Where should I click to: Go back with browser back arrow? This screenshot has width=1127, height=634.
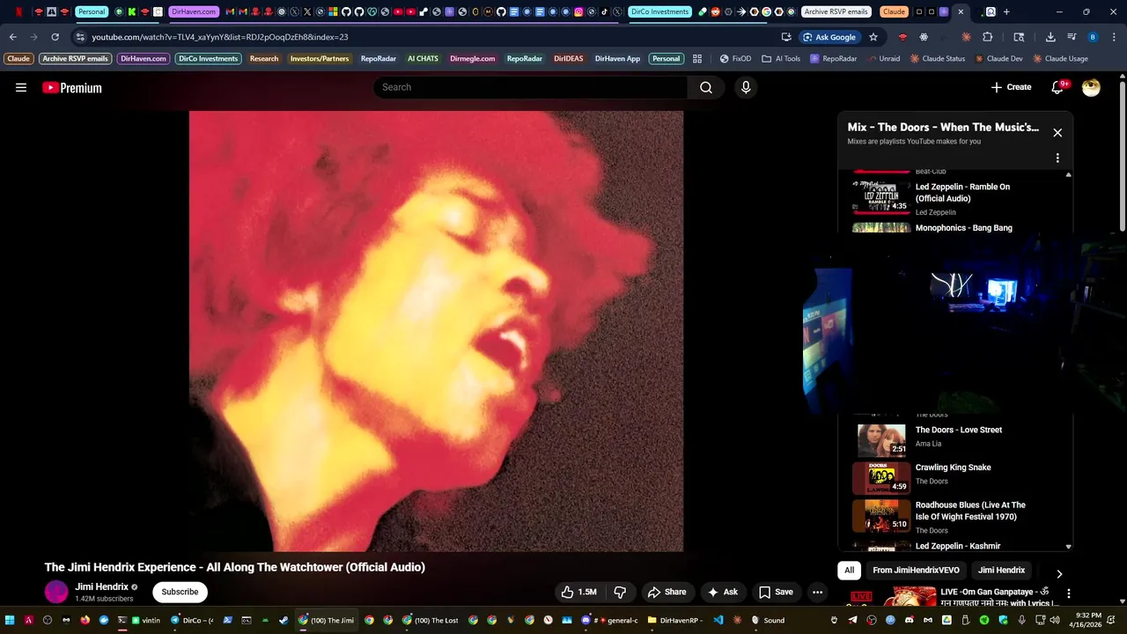pyautogui.click(x=12, y=37)
